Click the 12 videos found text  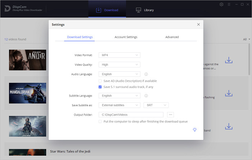(15, 39)
